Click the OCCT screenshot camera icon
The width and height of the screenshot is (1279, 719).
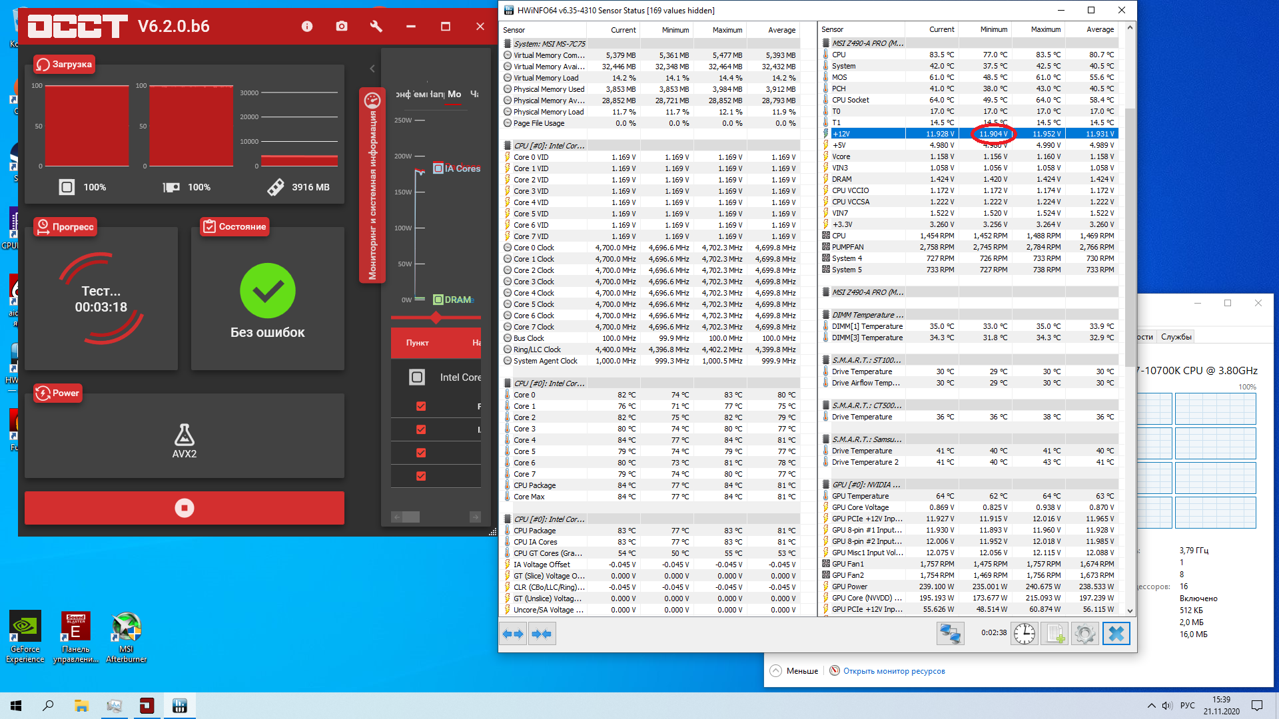click(x=342, y=27)
